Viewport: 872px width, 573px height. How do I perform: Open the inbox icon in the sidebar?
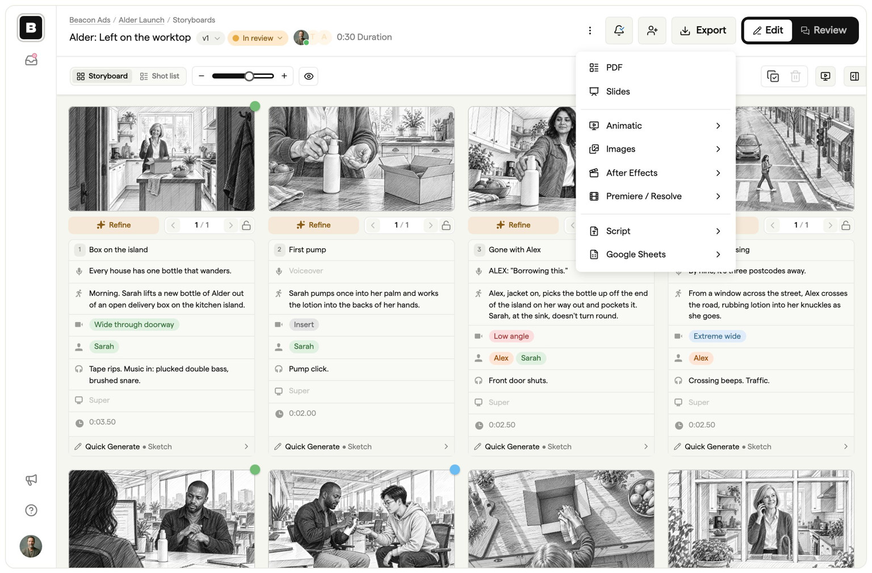[31, 60]
